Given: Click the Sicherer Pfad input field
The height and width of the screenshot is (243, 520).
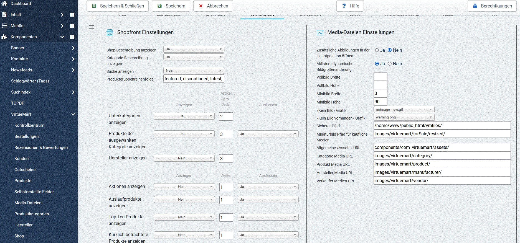Looking at the screenshot, I should coord(442,126).
